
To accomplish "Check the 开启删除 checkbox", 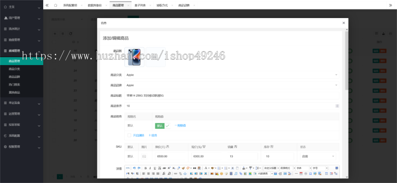I will (129, 135).
